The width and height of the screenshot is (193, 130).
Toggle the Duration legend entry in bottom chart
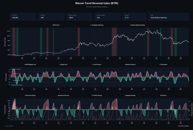tap(163, 95)
